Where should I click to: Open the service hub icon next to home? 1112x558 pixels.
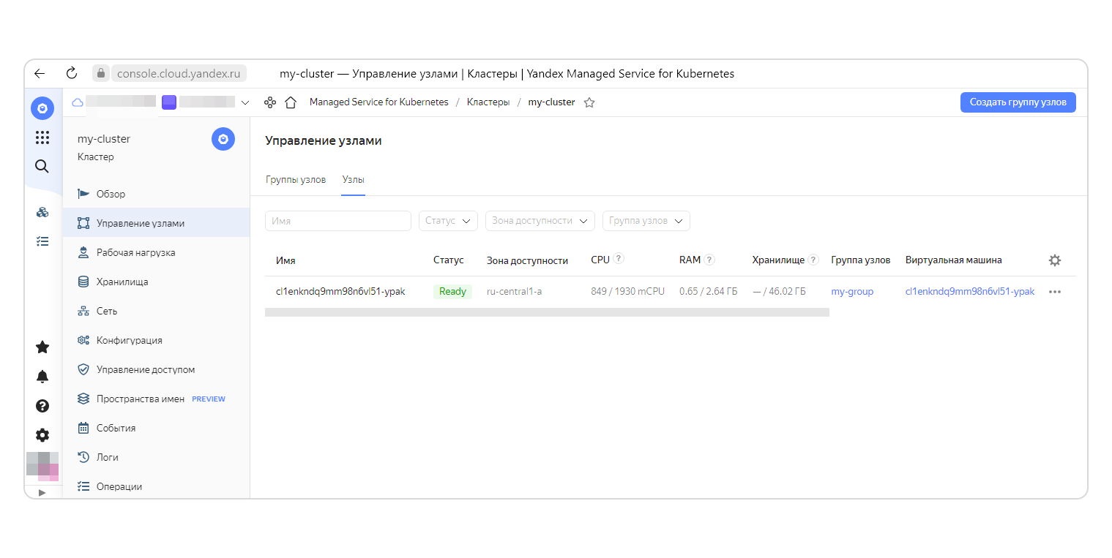[x=270, y=102]
